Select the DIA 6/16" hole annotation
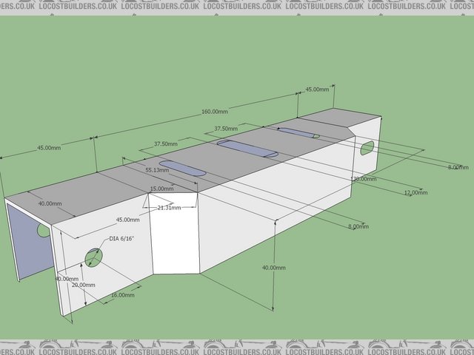This screenshot has width=474, height=355. point(124,238)
